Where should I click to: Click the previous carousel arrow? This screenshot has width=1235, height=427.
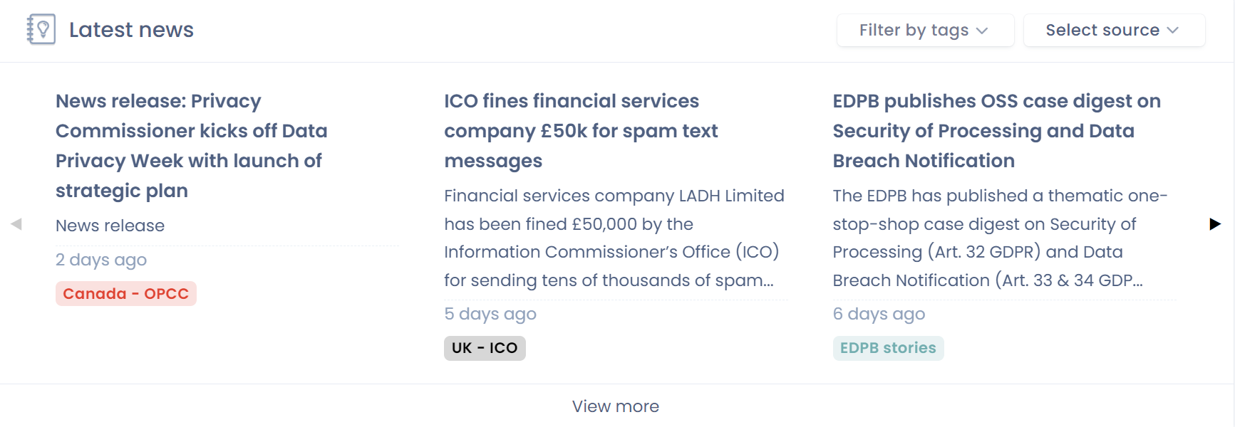pos(16,224)
